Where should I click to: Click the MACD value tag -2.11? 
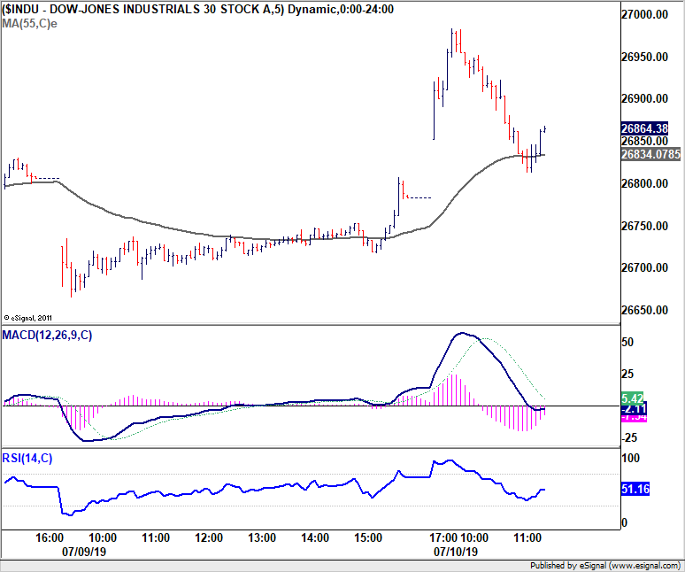click(x=634, y=409)
